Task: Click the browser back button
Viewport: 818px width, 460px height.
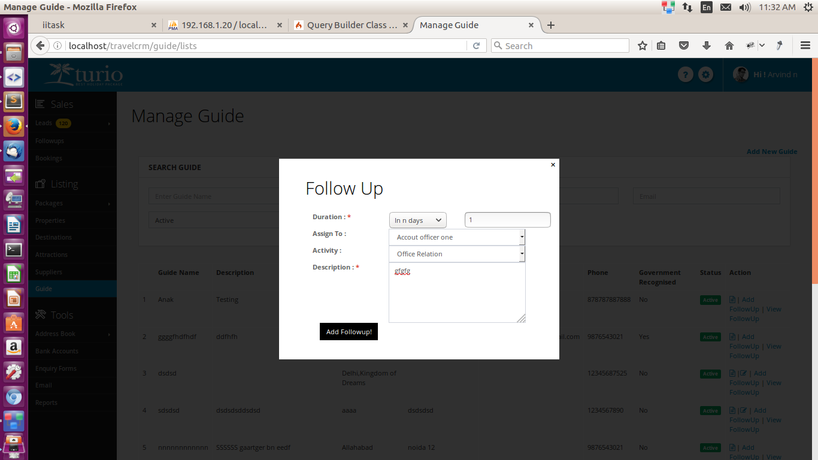Action: [x=40, y=46]
